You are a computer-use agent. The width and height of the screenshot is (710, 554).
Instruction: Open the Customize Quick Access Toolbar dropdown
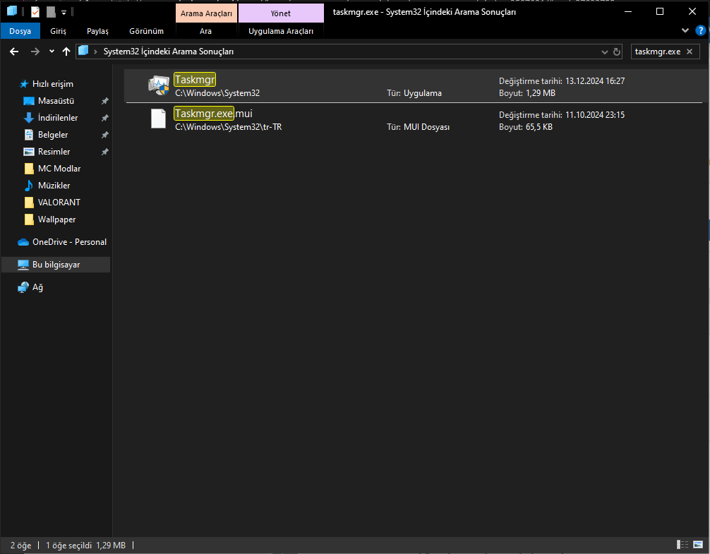pyautogui.click(x=64, y=13)
